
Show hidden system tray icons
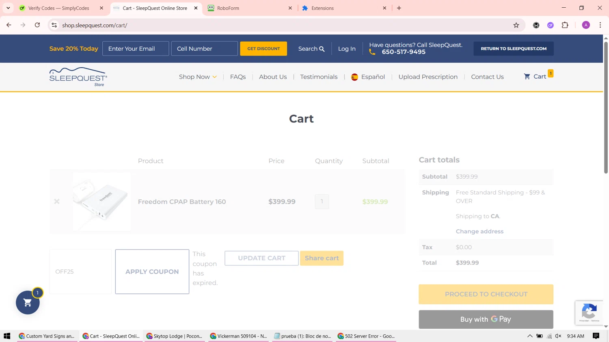(x=530, y=336)
